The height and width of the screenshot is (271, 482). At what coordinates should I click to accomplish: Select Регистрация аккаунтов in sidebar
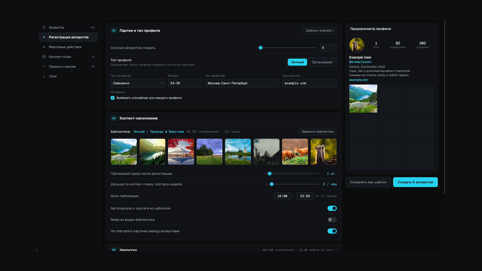68,37
